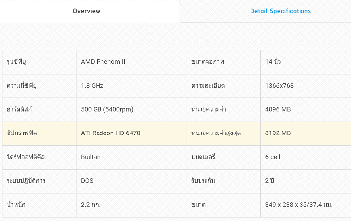The height and width of the screenshot is (221, 351).
Task: Click the 500 GB (5400rpm) hard disk value
Action: 107,109
